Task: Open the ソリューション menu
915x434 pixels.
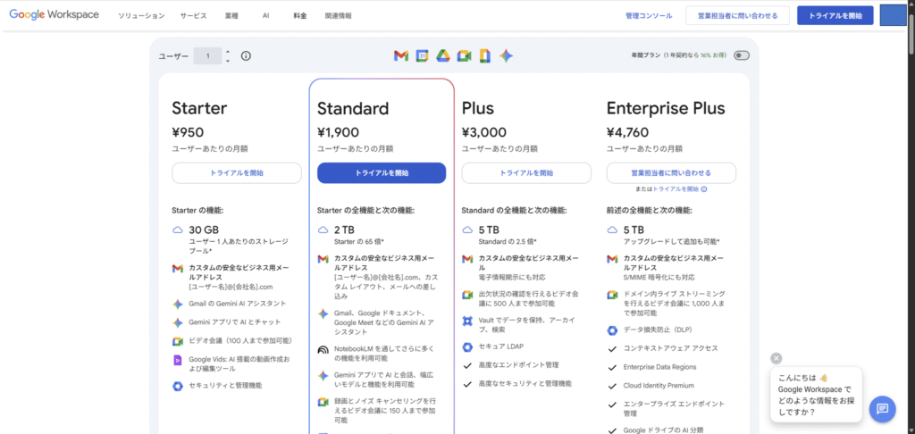Action: (141, 16)
